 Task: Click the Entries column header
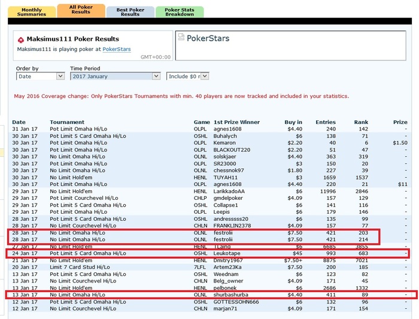pyautogui.click(x=326, y=122)
